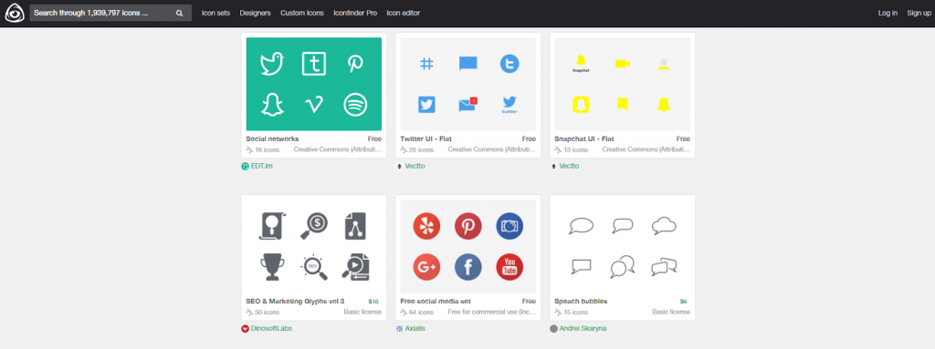
Task: Click the Yelp red circle icon
Action: (x=426, y=226)
